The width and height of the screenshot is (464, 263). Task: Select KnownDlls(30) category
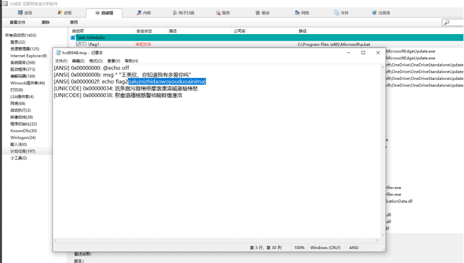tap(23, 131)
